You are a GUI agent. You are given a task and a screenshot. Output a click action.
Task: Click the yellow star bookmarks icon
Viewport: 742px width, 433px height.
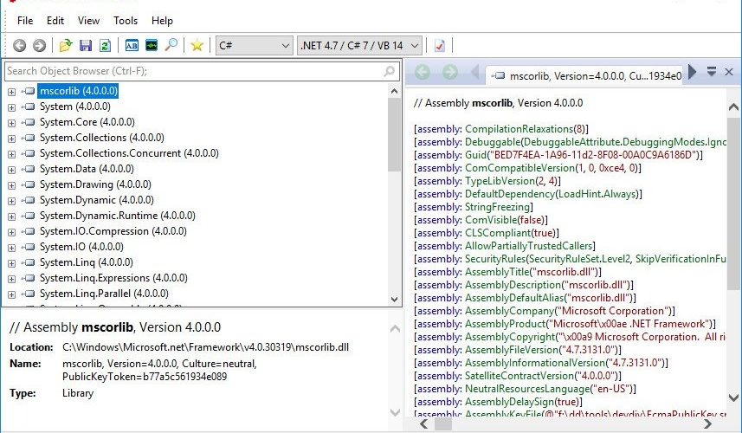[x=197, y=45]
